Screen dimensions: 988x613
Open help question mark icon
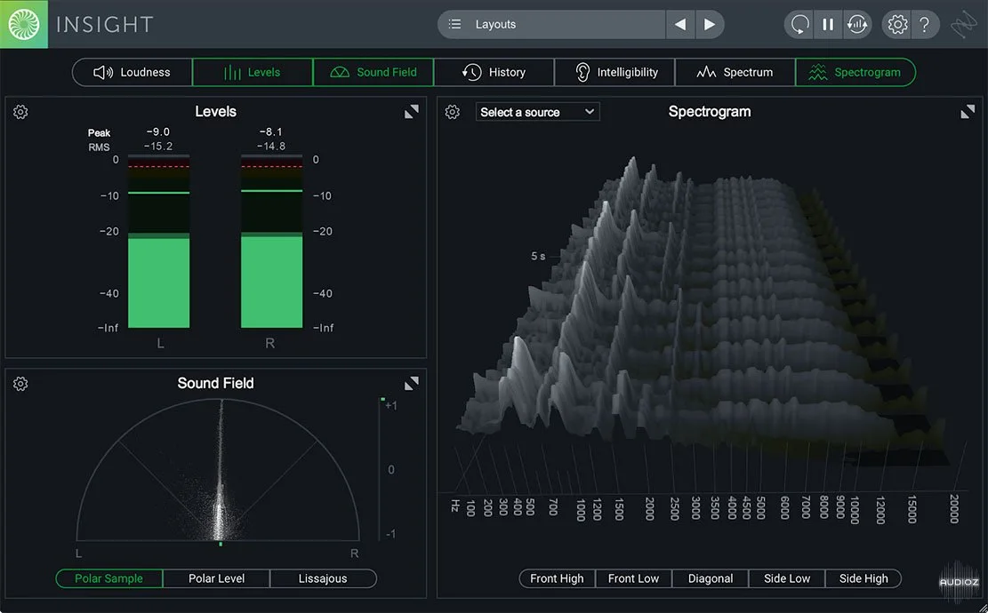(x=924, y=24)
